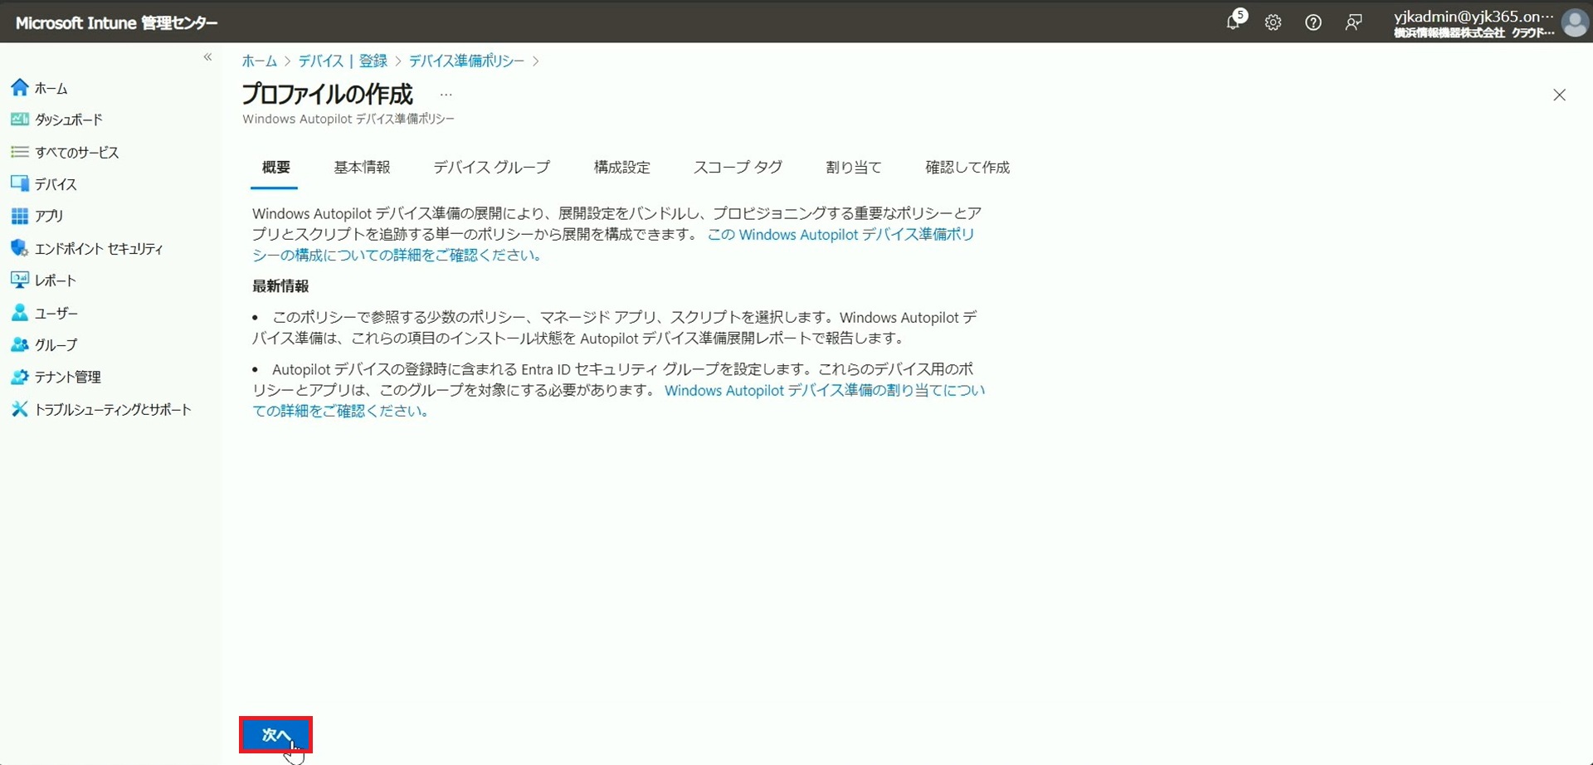Open ダッシュボード label in the sidebar
This screenshot has height=765, width=1593.
(x=69, y=119)
